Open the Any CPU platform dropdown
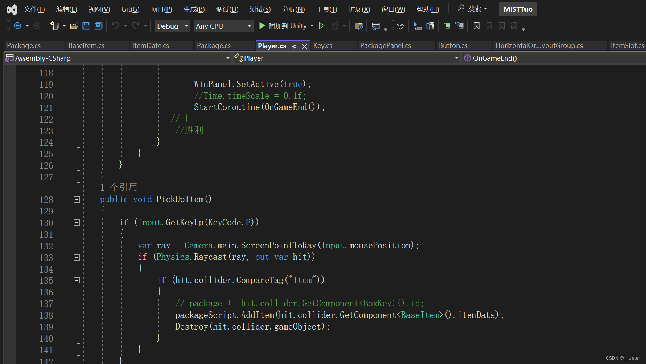 (x=223, y=26)
